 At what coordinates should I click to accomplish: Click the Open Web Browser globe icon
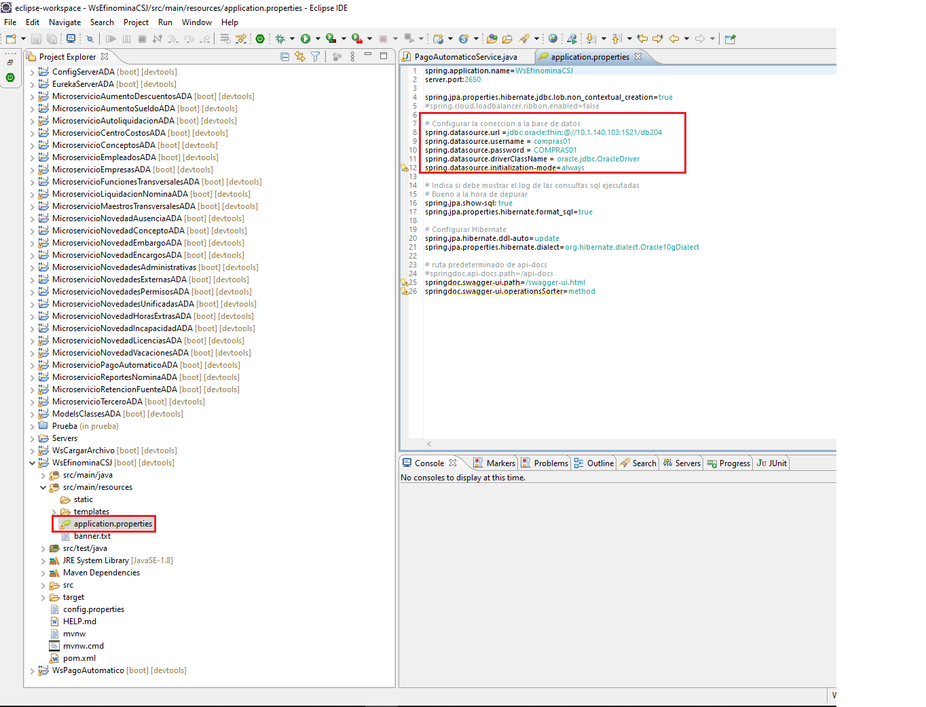pyautogui.click(x=553, y=39)
